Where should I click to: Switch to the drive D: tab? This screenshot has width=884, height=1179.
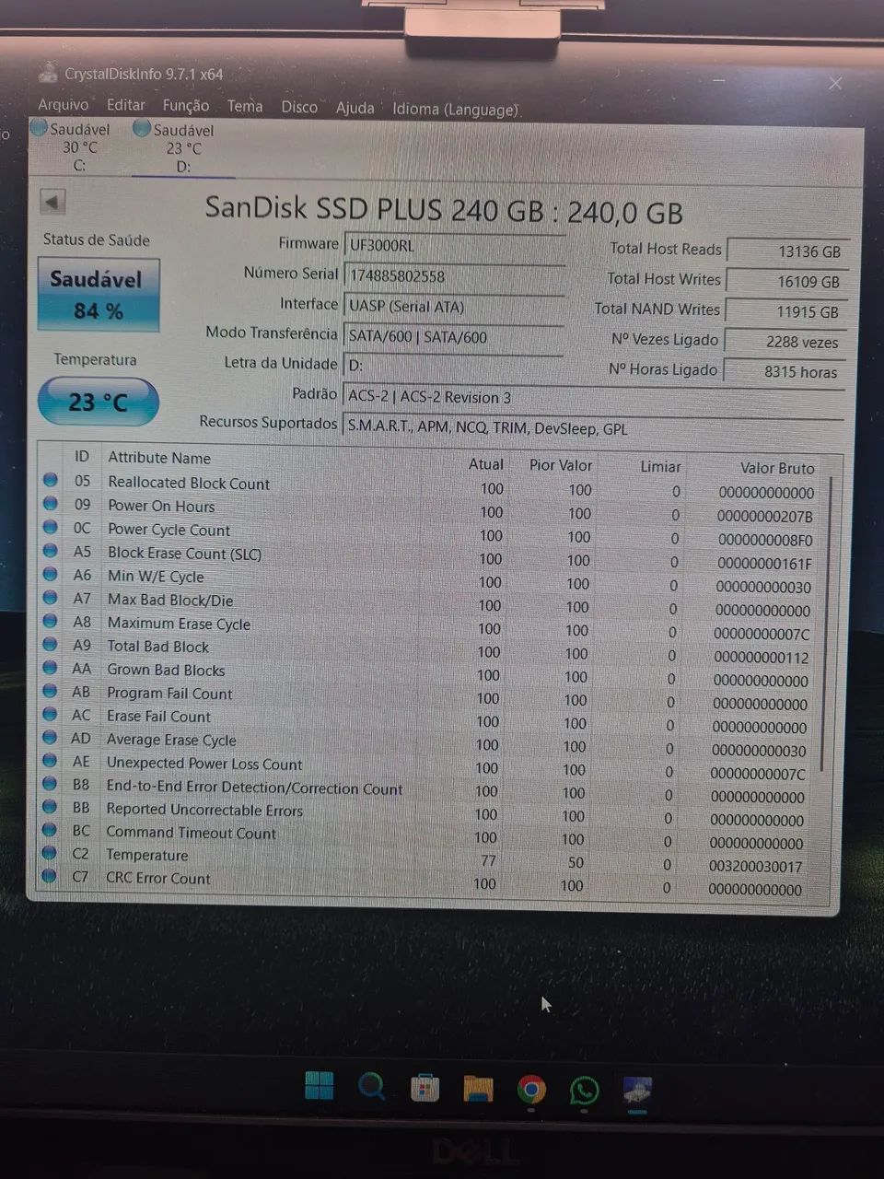click(183, 147)
